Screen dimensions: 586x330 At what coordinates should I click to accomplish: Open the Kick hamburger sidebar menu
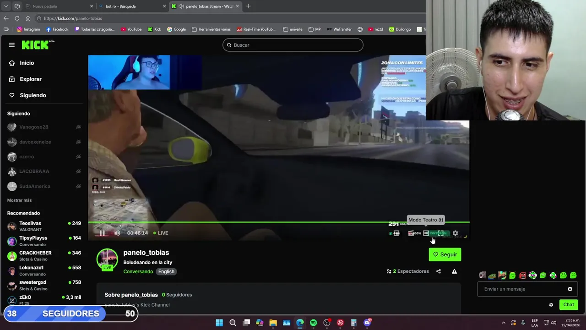[x=12, y=45]
